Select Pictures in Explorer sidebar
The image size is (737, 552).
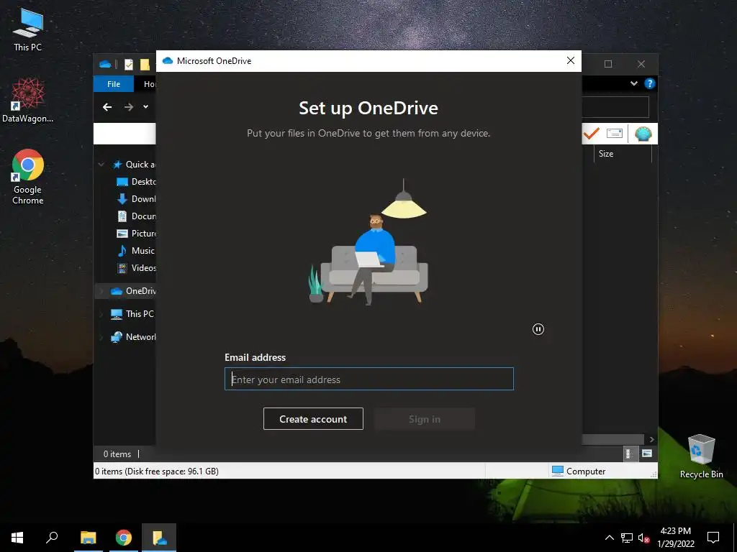[x=136, y=234]
